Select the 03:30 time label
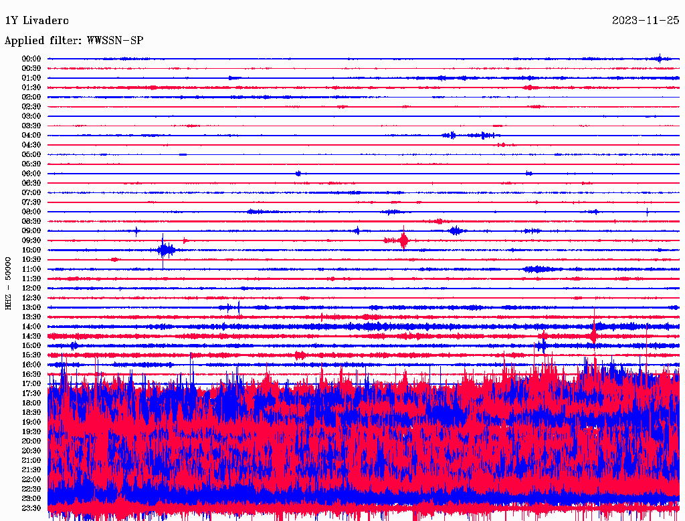685x521 pixels. (31, 126)
